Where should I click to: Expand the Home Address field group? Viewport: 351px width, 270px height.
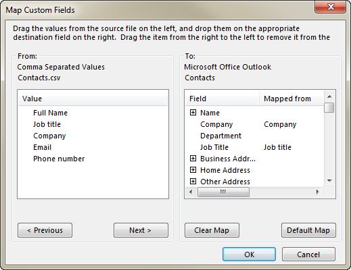tap(193, 170)
